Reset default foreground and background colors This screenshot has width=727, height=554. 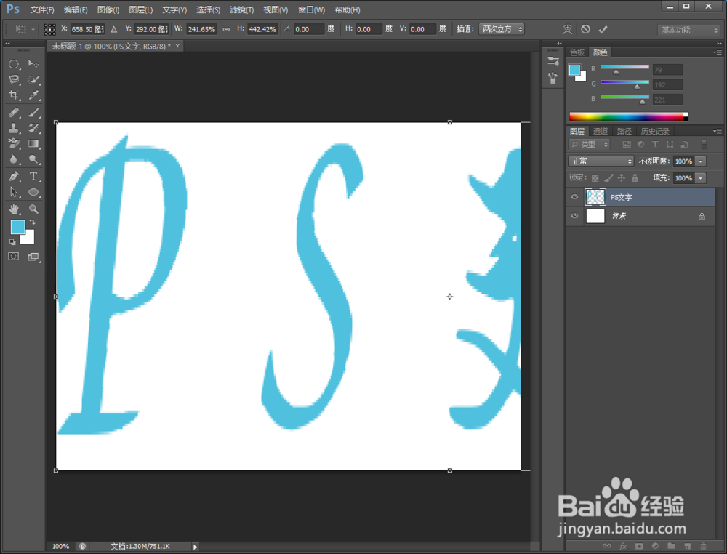(12, 242)
